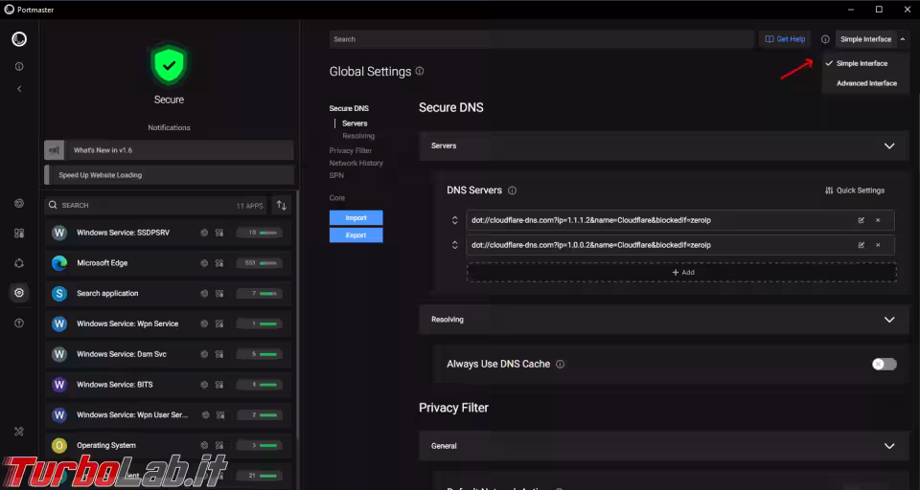Open Quick Settings for DNS Servers

pos(855,190)
